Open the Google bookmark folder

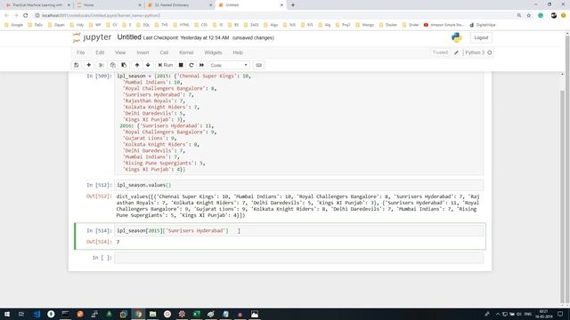tap(14, 25)
